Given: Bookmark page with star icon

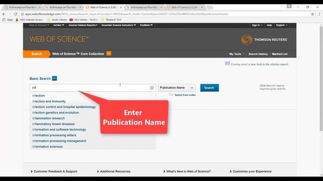Looking at the screenshot, I should click(312, 14).
